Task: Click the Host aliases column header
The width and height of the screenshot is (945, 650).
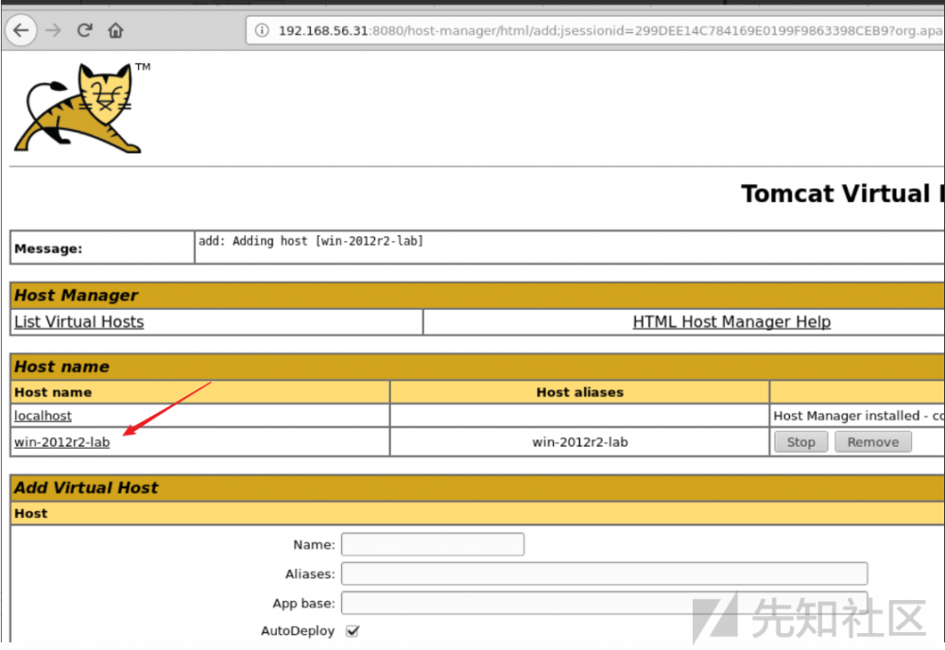Action: tap(579, 392)
